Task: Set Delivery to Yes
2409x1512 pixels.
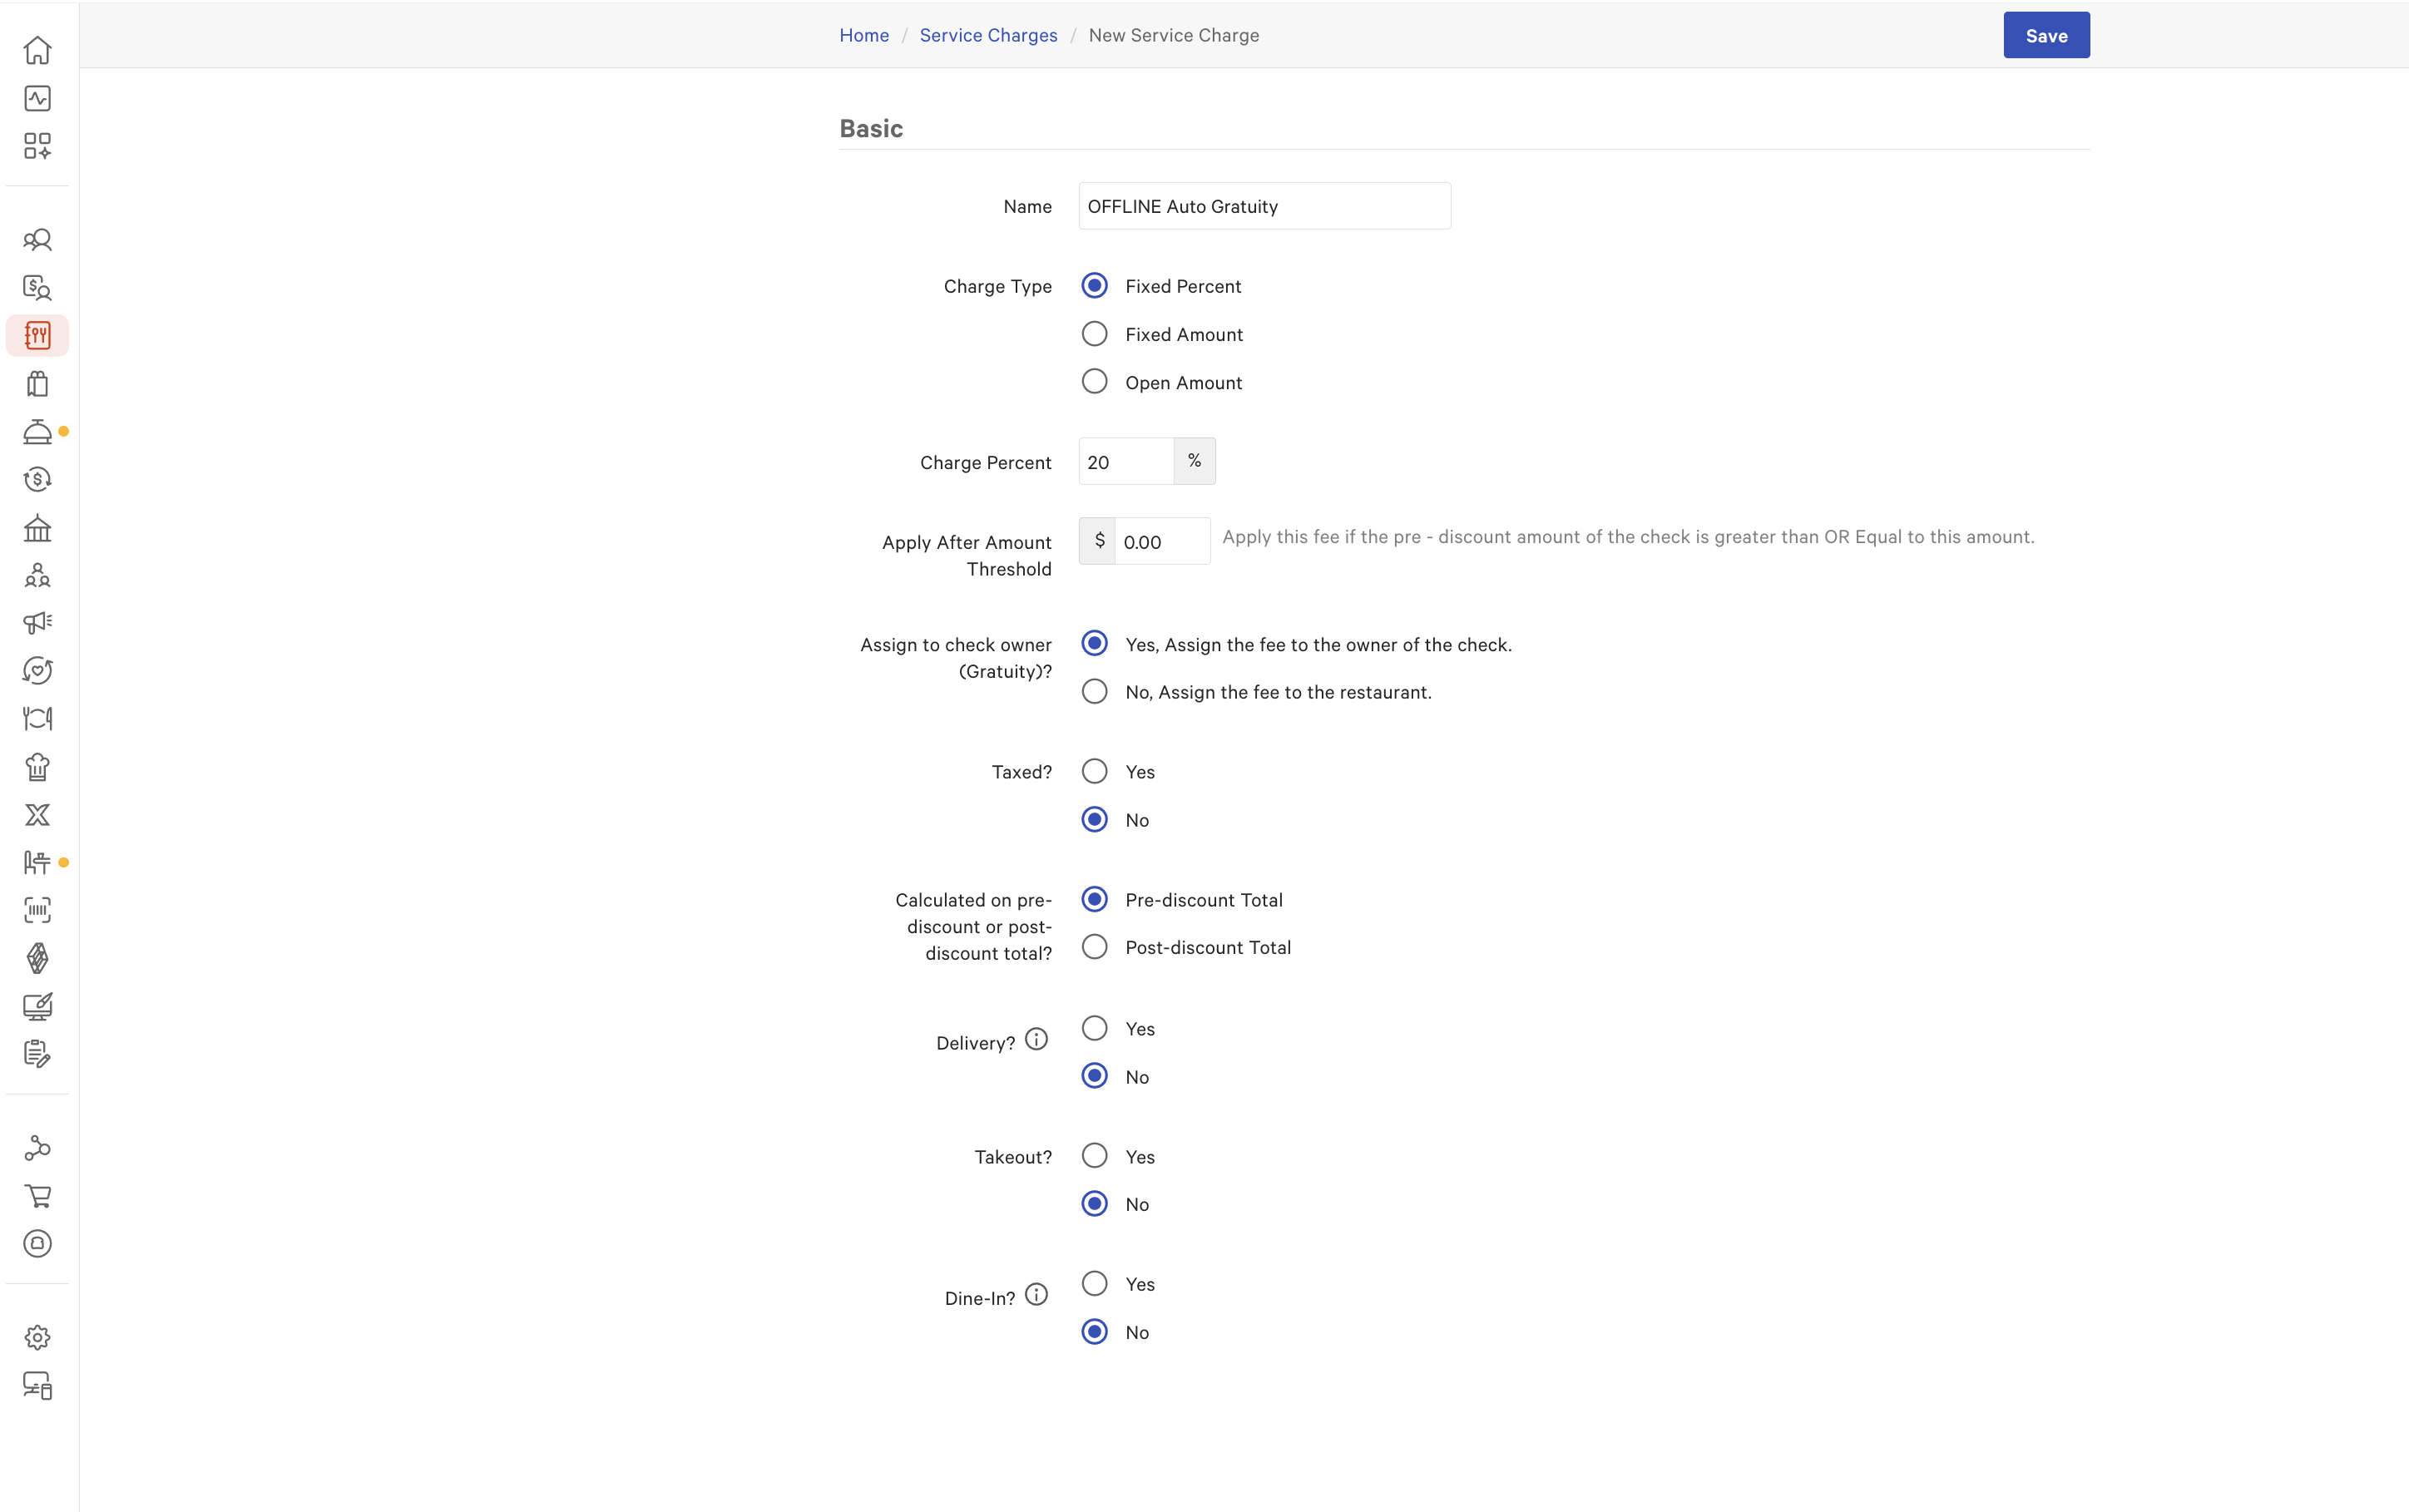Action: click(x=1094, y=1029)
